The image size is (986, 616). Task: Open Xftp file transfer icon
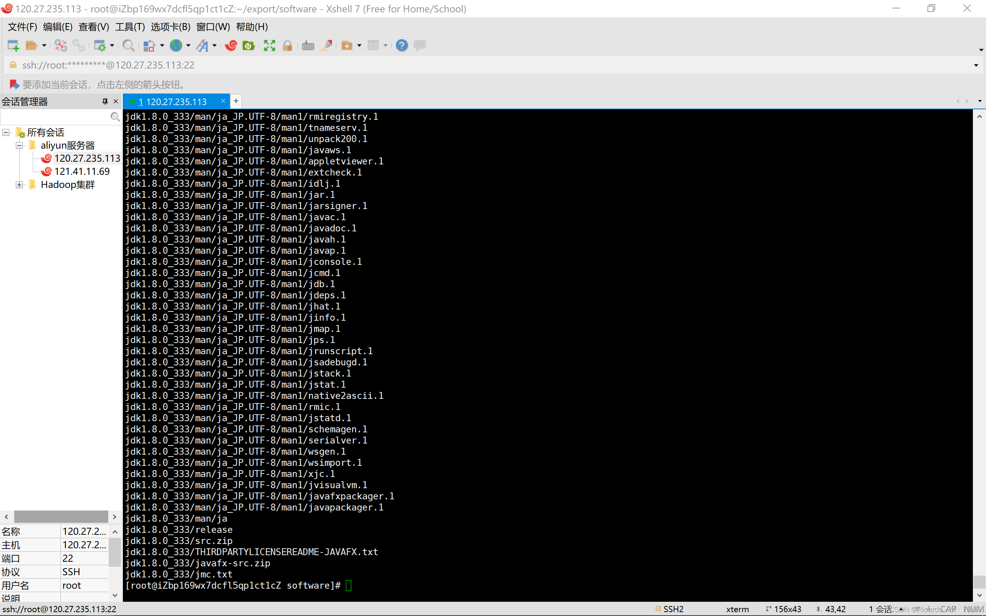click(248, 45)
